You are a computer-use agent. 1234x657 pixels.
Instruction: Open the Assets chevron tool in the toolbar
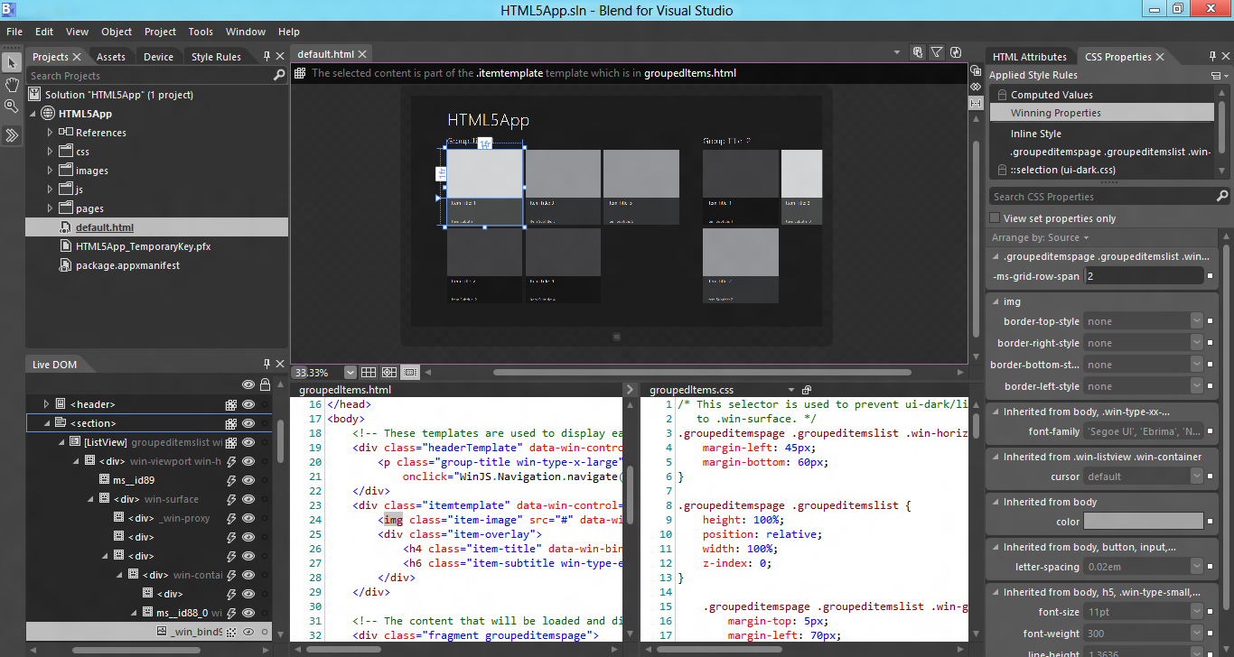coord(12,135)
